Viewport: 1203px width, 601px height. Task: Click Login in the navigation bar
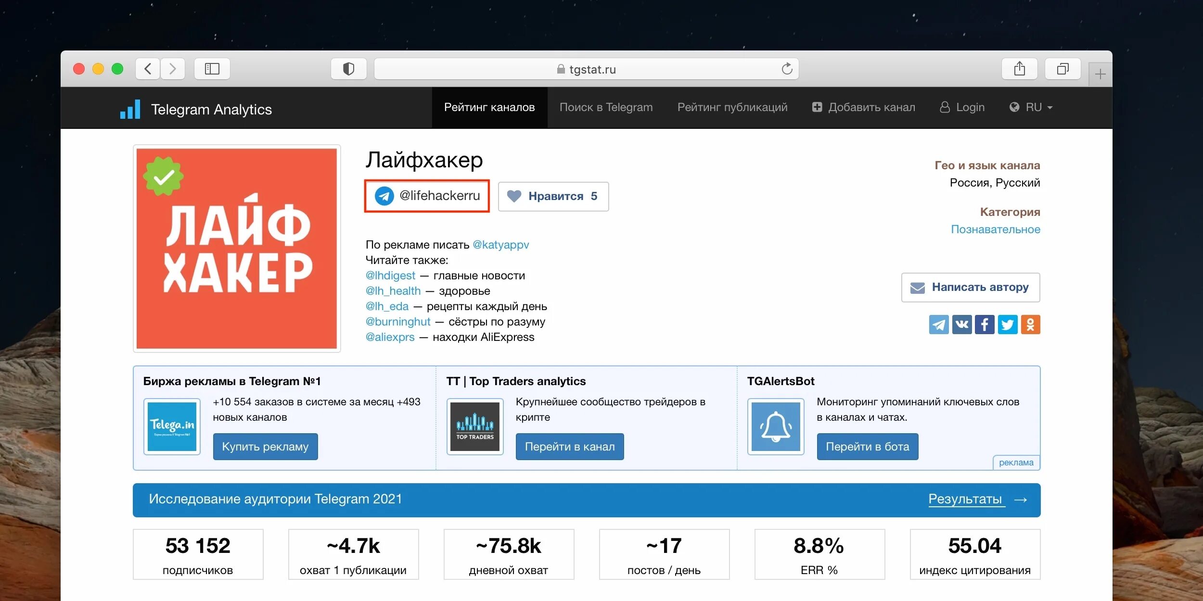tap(962, 107)
